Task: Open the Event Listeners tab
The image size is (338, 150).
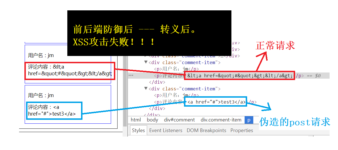Action: point(166,130)
